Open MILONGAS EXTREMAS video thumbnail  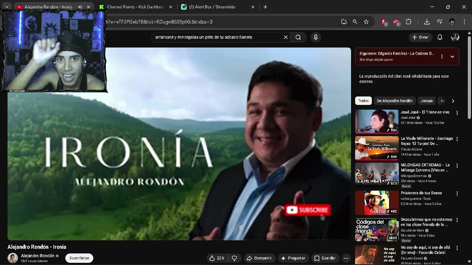376,174
